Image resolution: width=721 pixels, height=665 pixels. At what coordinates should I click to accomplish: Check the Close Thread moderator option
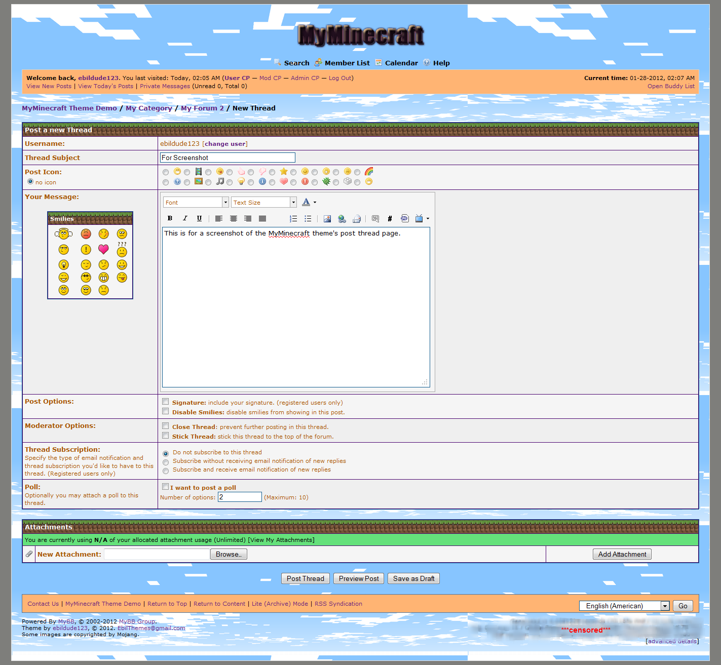click(x=166, y=426)
